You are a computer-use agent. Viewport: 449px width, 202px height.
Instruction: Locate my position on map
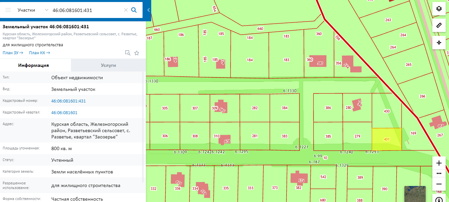439,42
